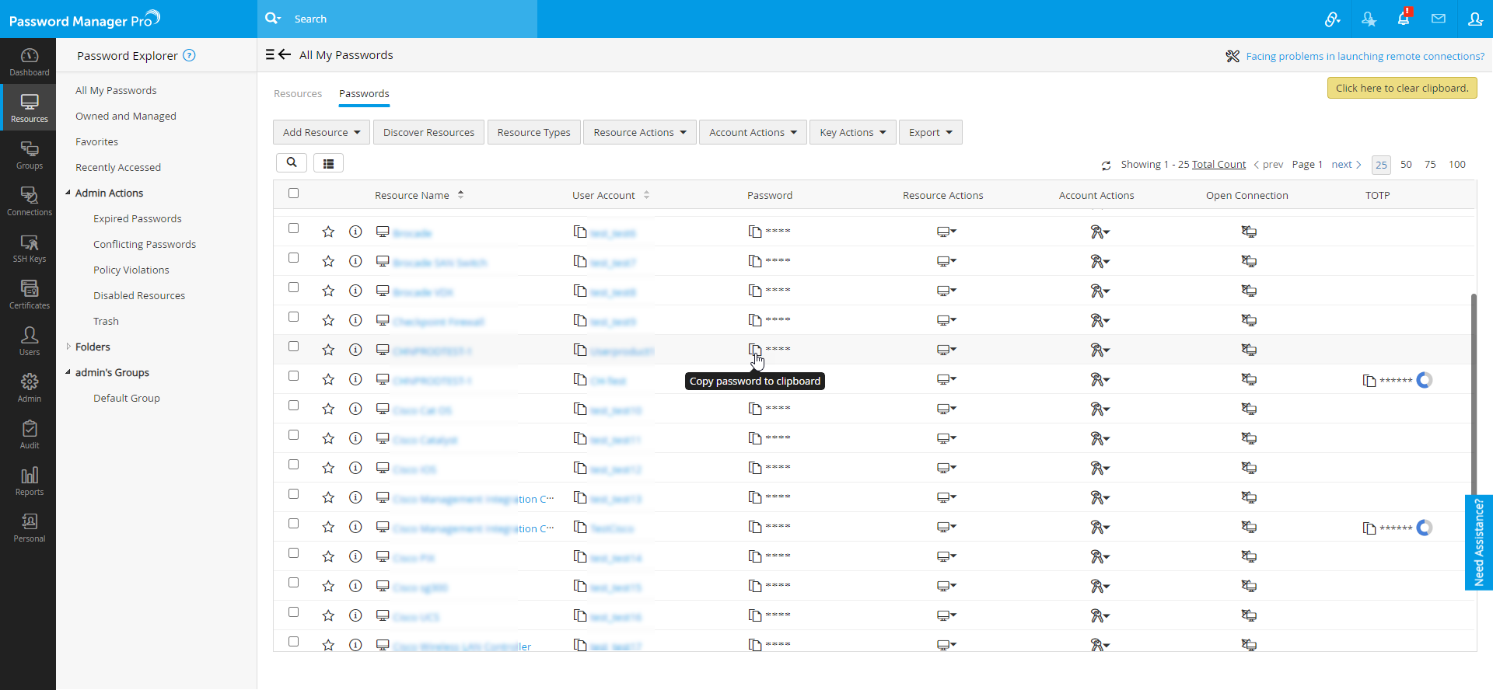Copy password in the highlighted row under the cursor

[x=754, y=350]
